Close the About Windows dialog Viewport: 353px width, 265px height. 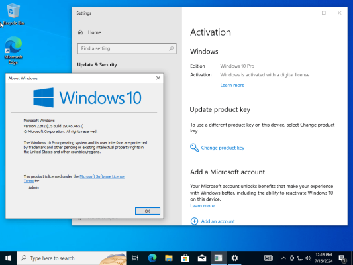coord(158,78)
